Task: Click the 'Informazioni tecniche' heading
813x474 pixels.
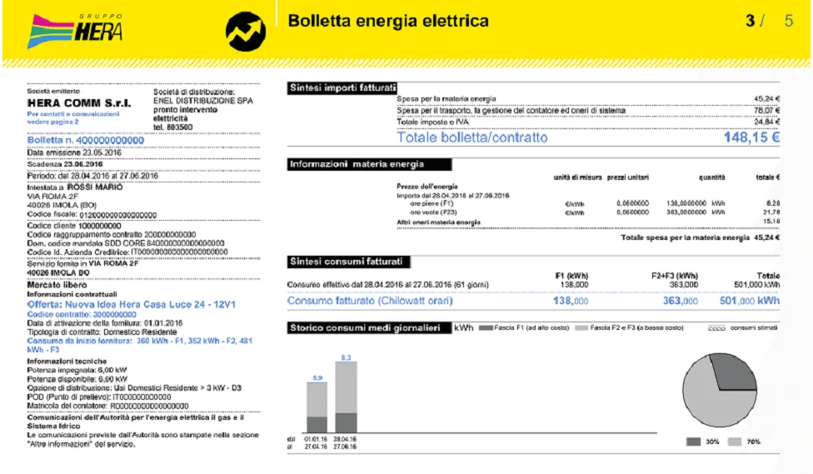Action: [x=67, y=361]
